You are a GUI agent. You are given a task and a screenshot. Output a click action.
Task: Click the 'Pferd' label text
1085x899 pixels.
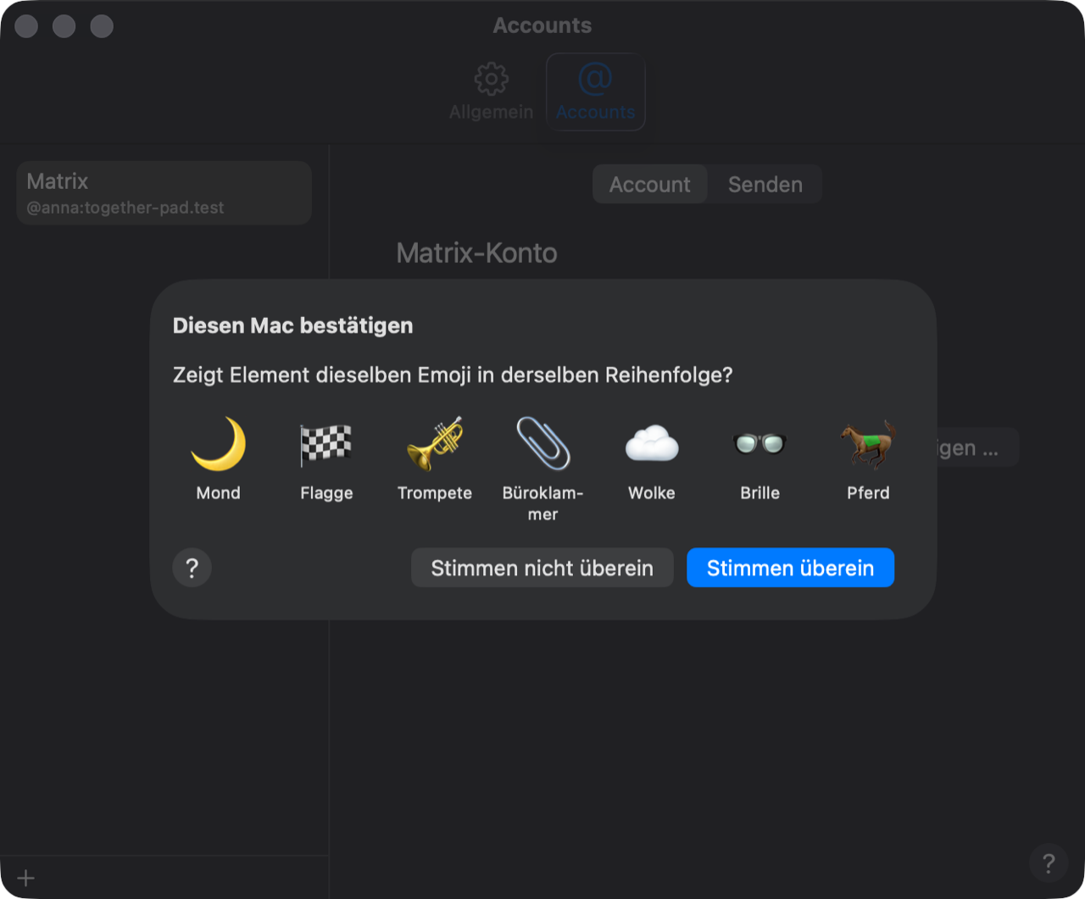point(868,493)
